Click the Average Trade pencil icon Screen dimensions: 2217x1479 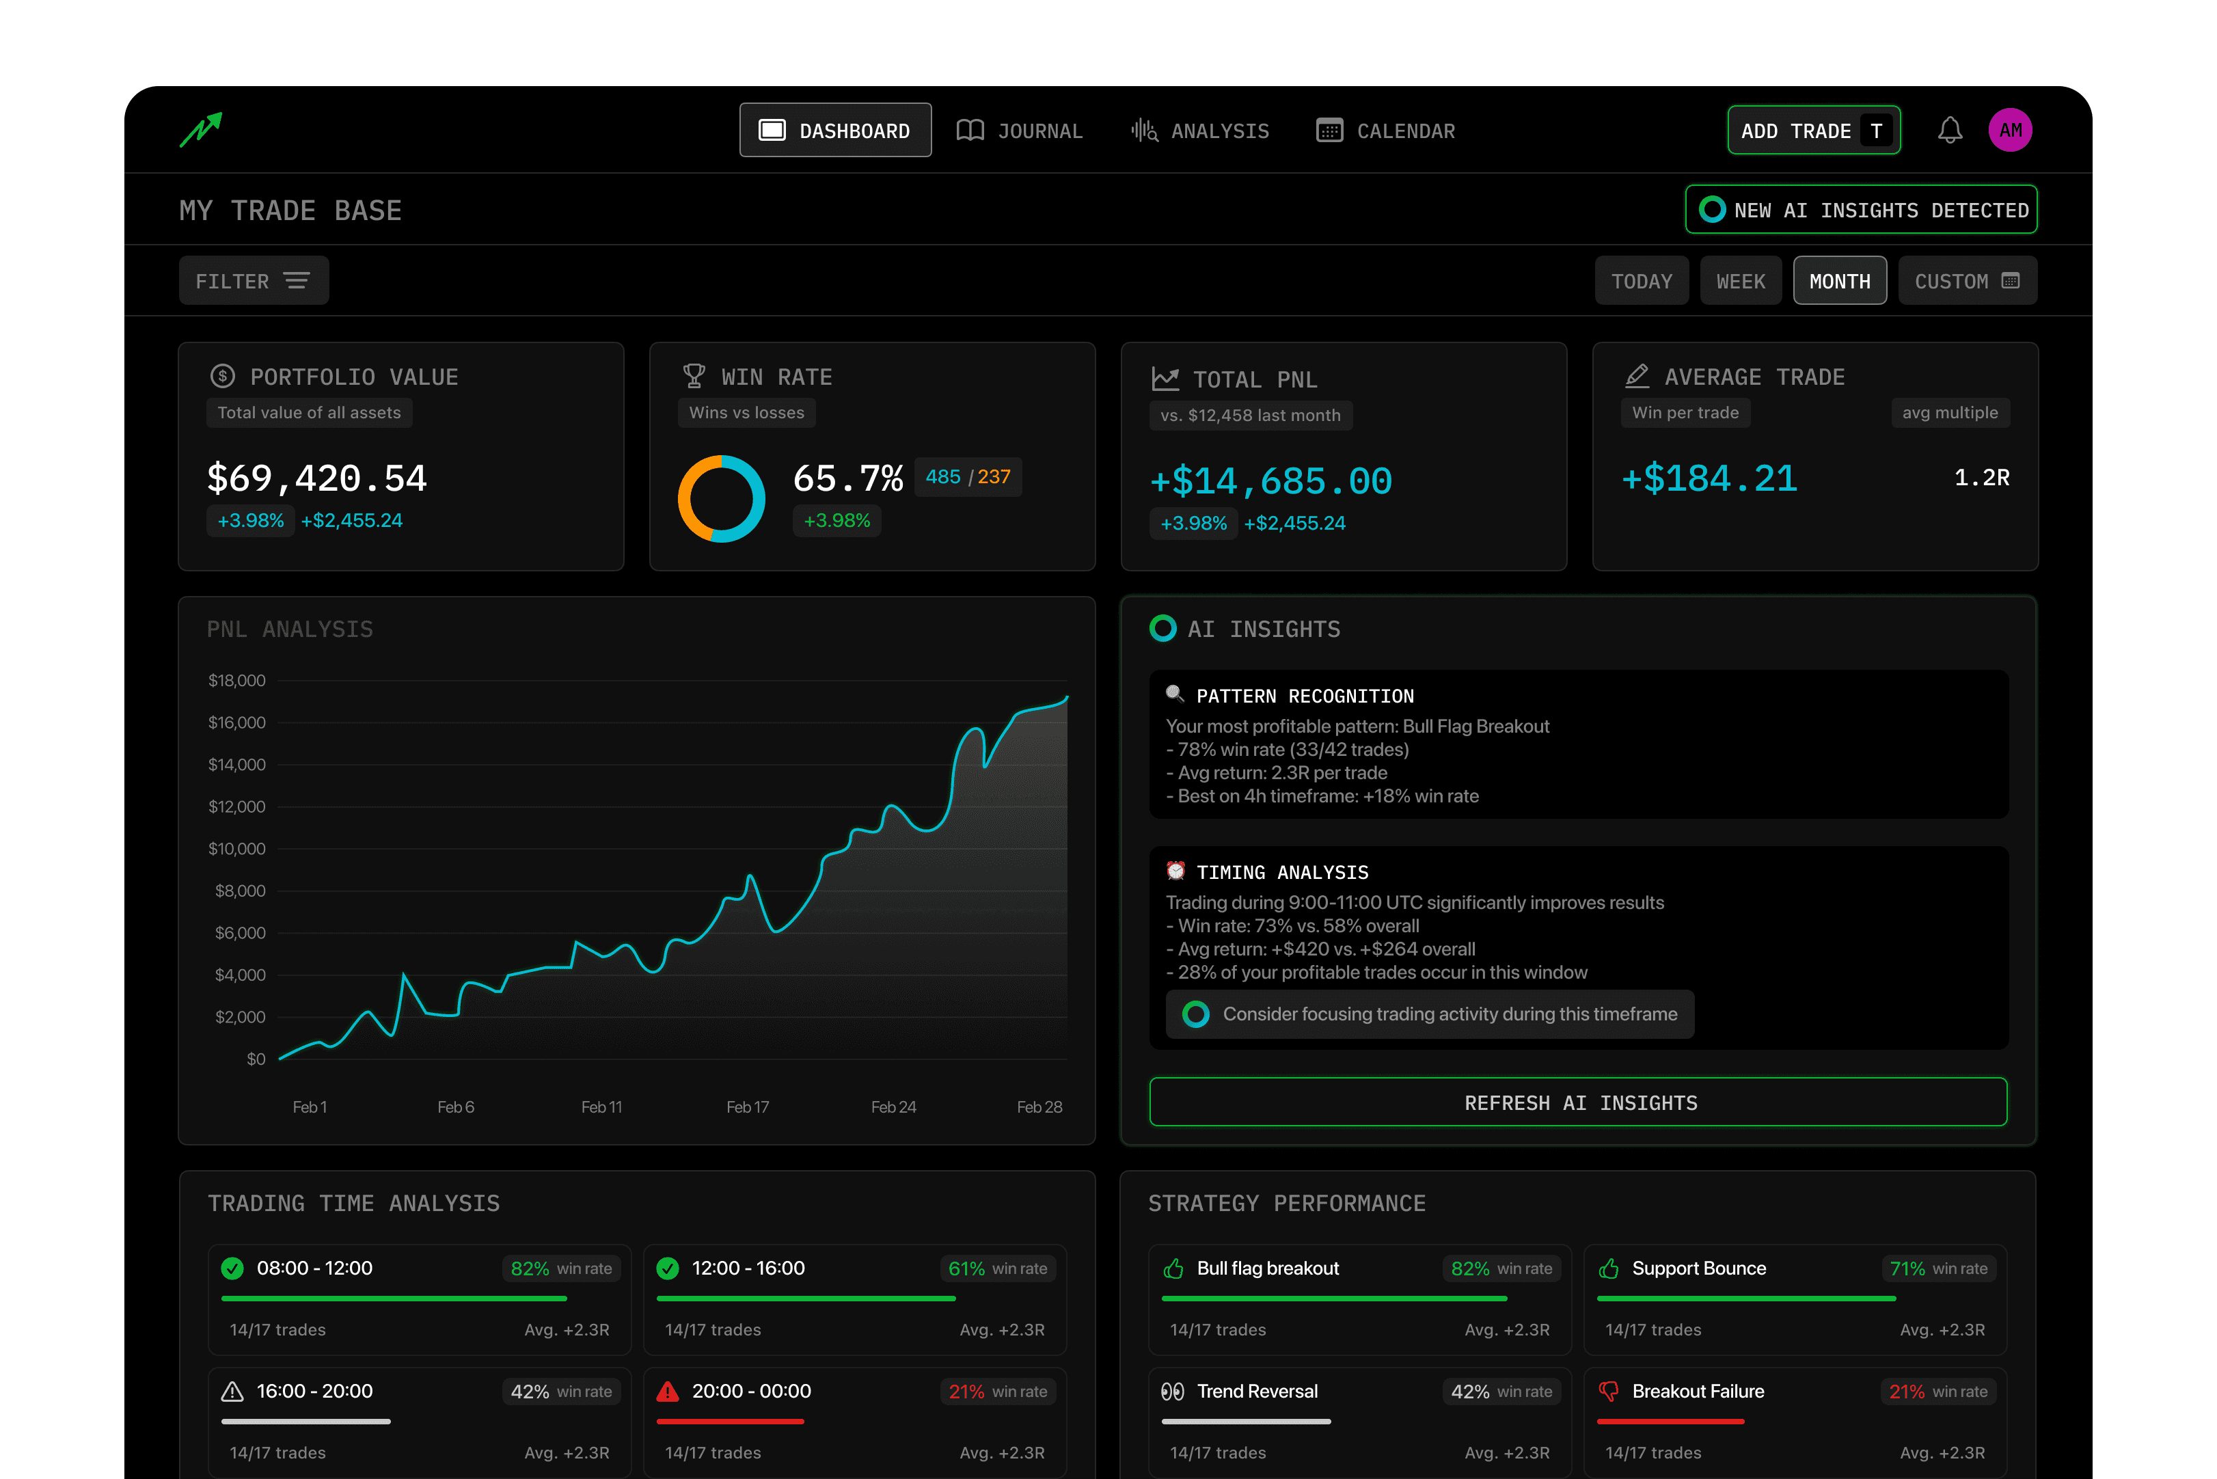tap(1637, 377)
